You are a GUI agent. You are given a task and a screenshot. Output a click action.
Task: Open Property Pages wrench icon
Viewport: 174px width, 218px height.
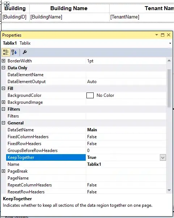[25, 52]
